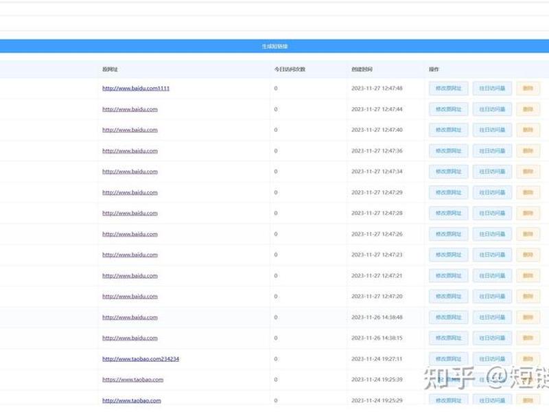Screen dimensions: 549x412
Task: Click 修改原网址 for the taobao.com234234 row
Action: tap(449, 359)
